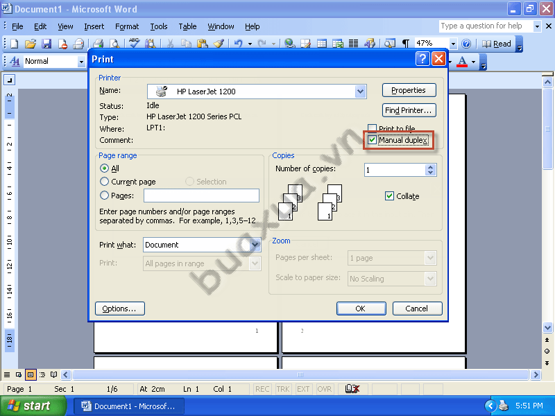
Task: Click the Properties button
Action: (x=409, y=90)
